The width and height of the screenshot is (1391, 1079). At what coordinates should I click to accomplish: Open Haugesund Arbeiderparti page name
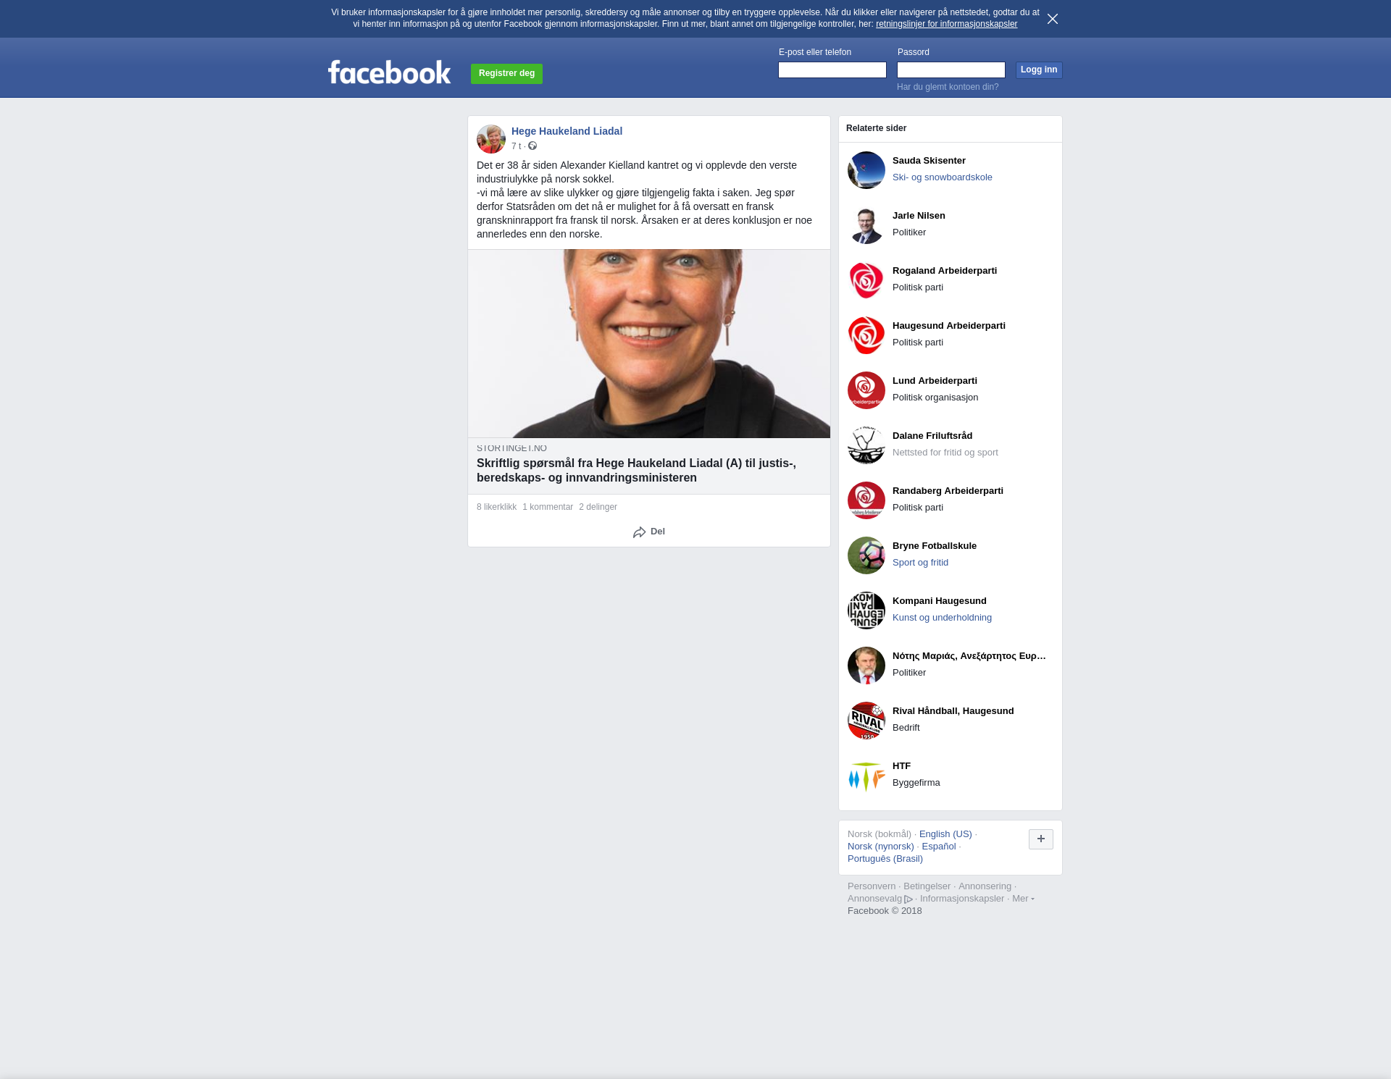click(949, 326)
